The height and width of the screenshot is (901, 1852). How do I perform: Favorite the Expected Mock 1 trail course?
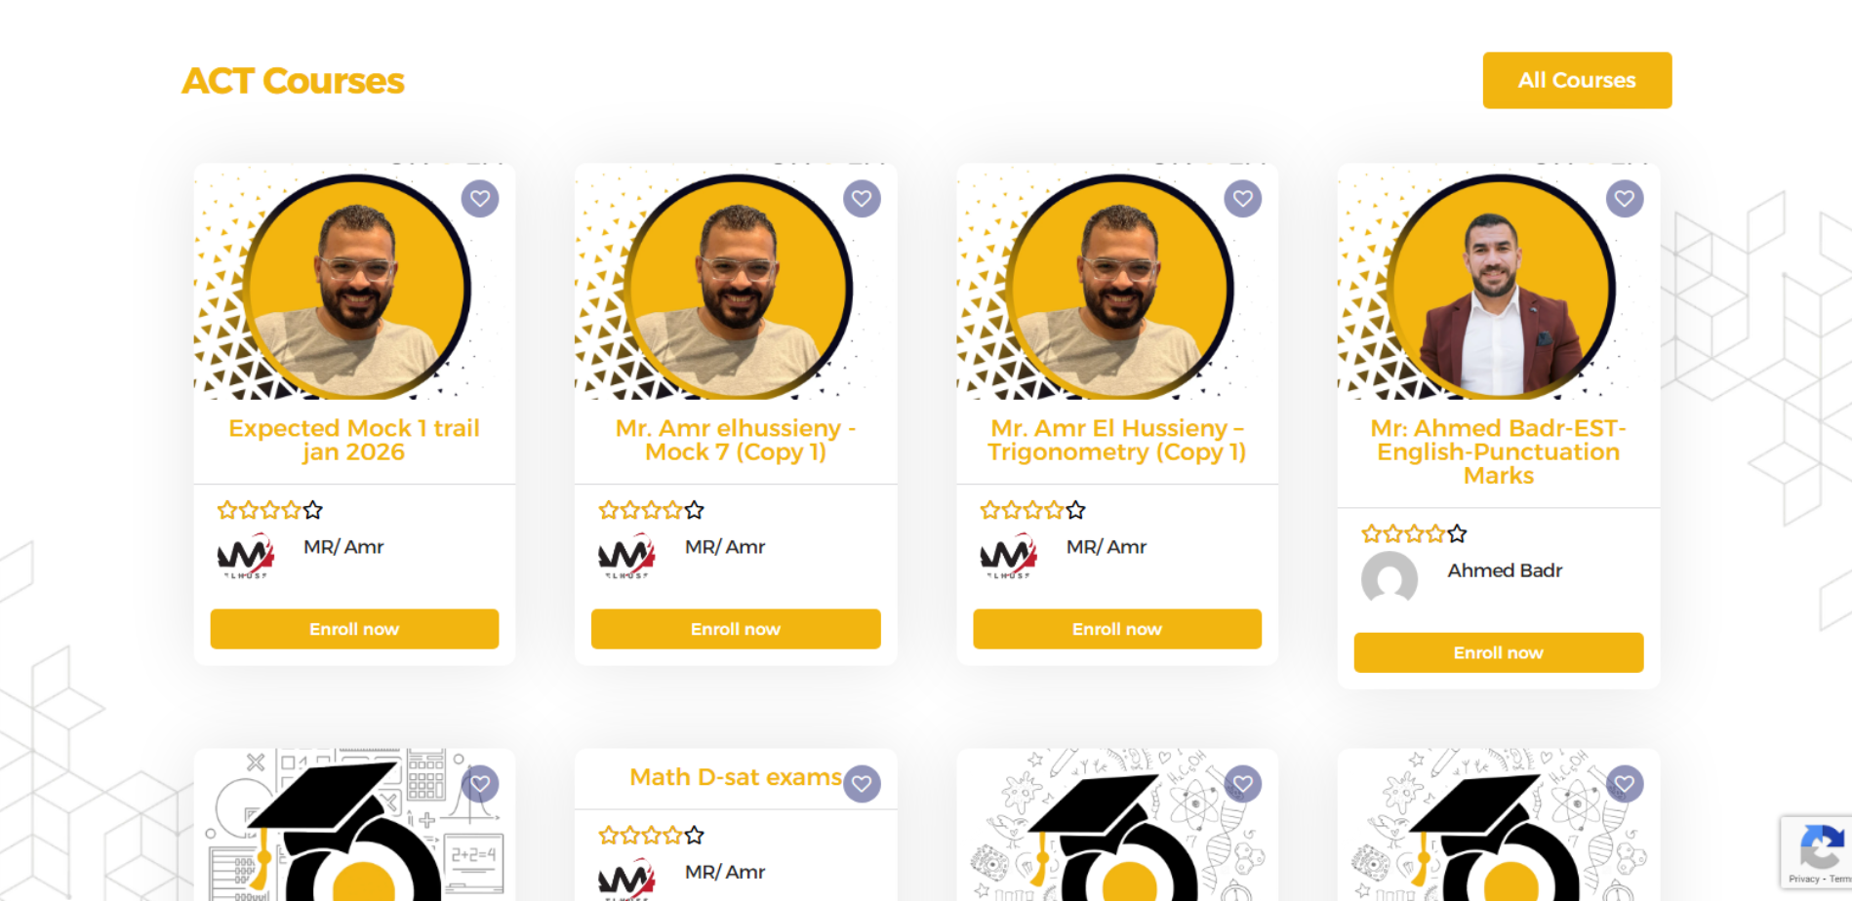[480, 199]
